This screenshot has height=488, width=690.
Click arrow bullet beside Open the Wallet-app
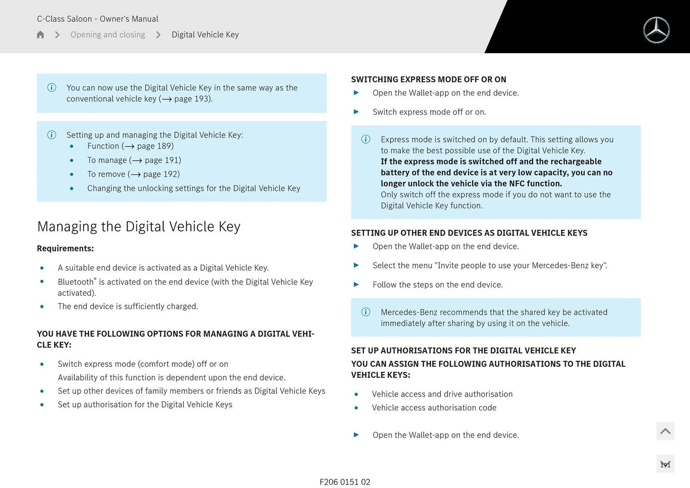356,93
